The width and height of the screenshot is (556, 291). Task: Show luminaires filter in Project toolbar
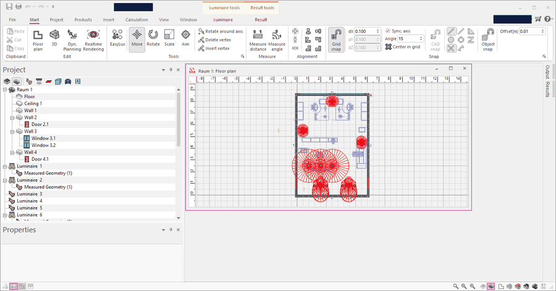coord(29,82)
